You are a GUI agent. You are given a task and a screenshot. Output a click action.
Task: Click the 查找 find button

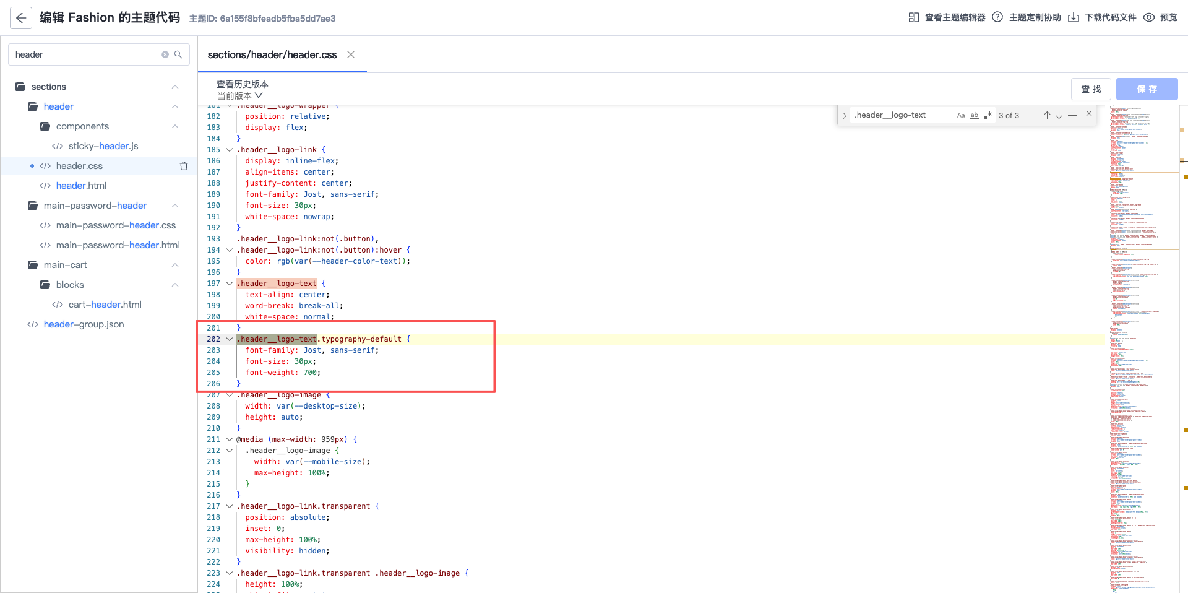click(1091, 89)
